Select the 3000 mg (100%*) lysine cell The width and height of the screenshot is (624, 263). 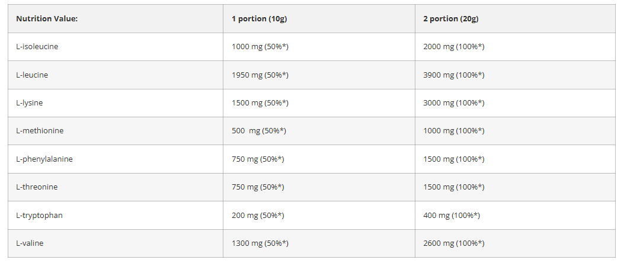453,103
